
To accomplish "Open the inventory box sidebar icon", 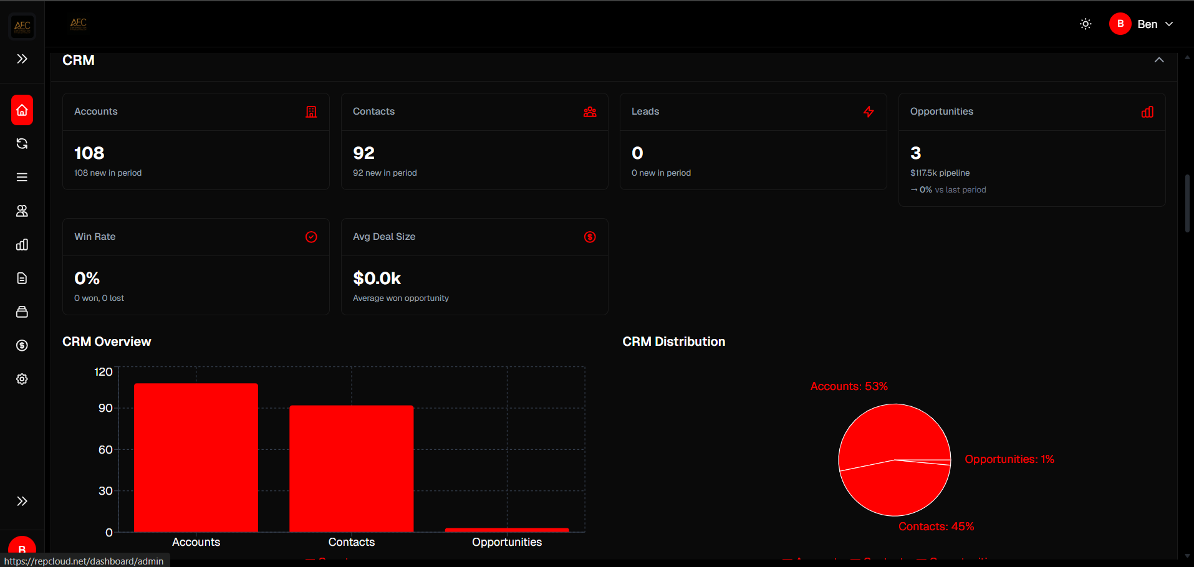I will click(x=22, y=312).
